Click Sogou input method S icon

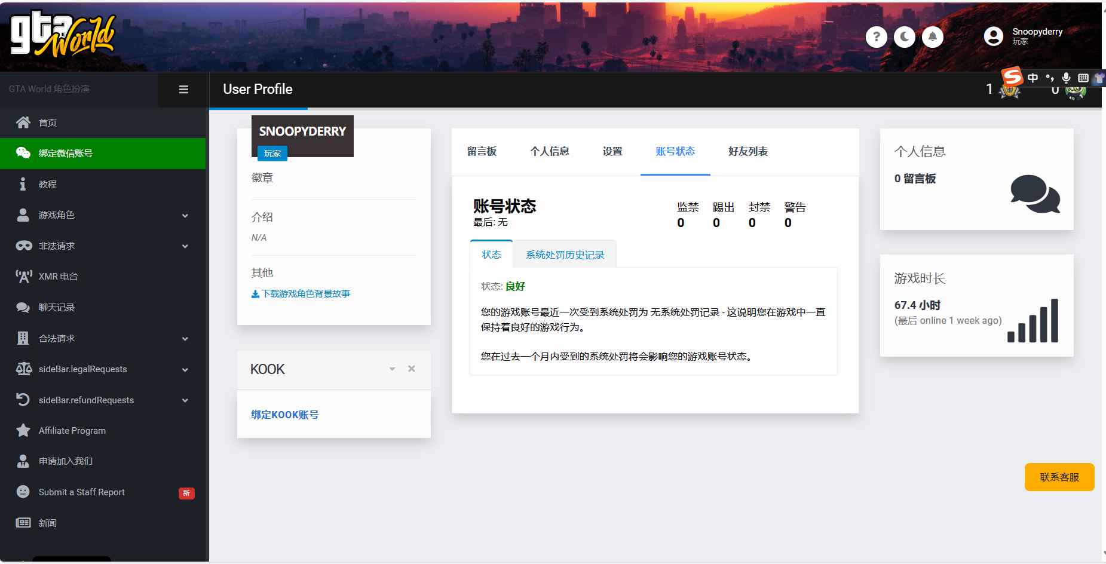pyautogui.click(x=1012, y=76)
